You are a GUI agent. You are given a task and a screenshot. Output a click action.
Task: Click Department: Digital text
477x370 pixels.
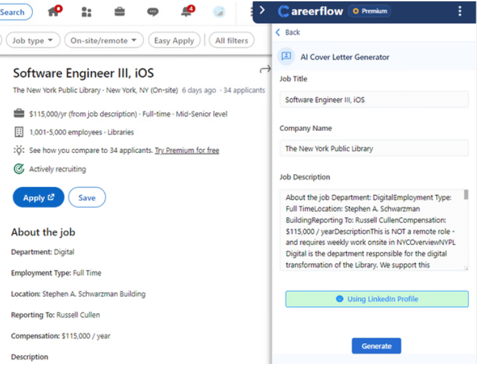(43, 252)
